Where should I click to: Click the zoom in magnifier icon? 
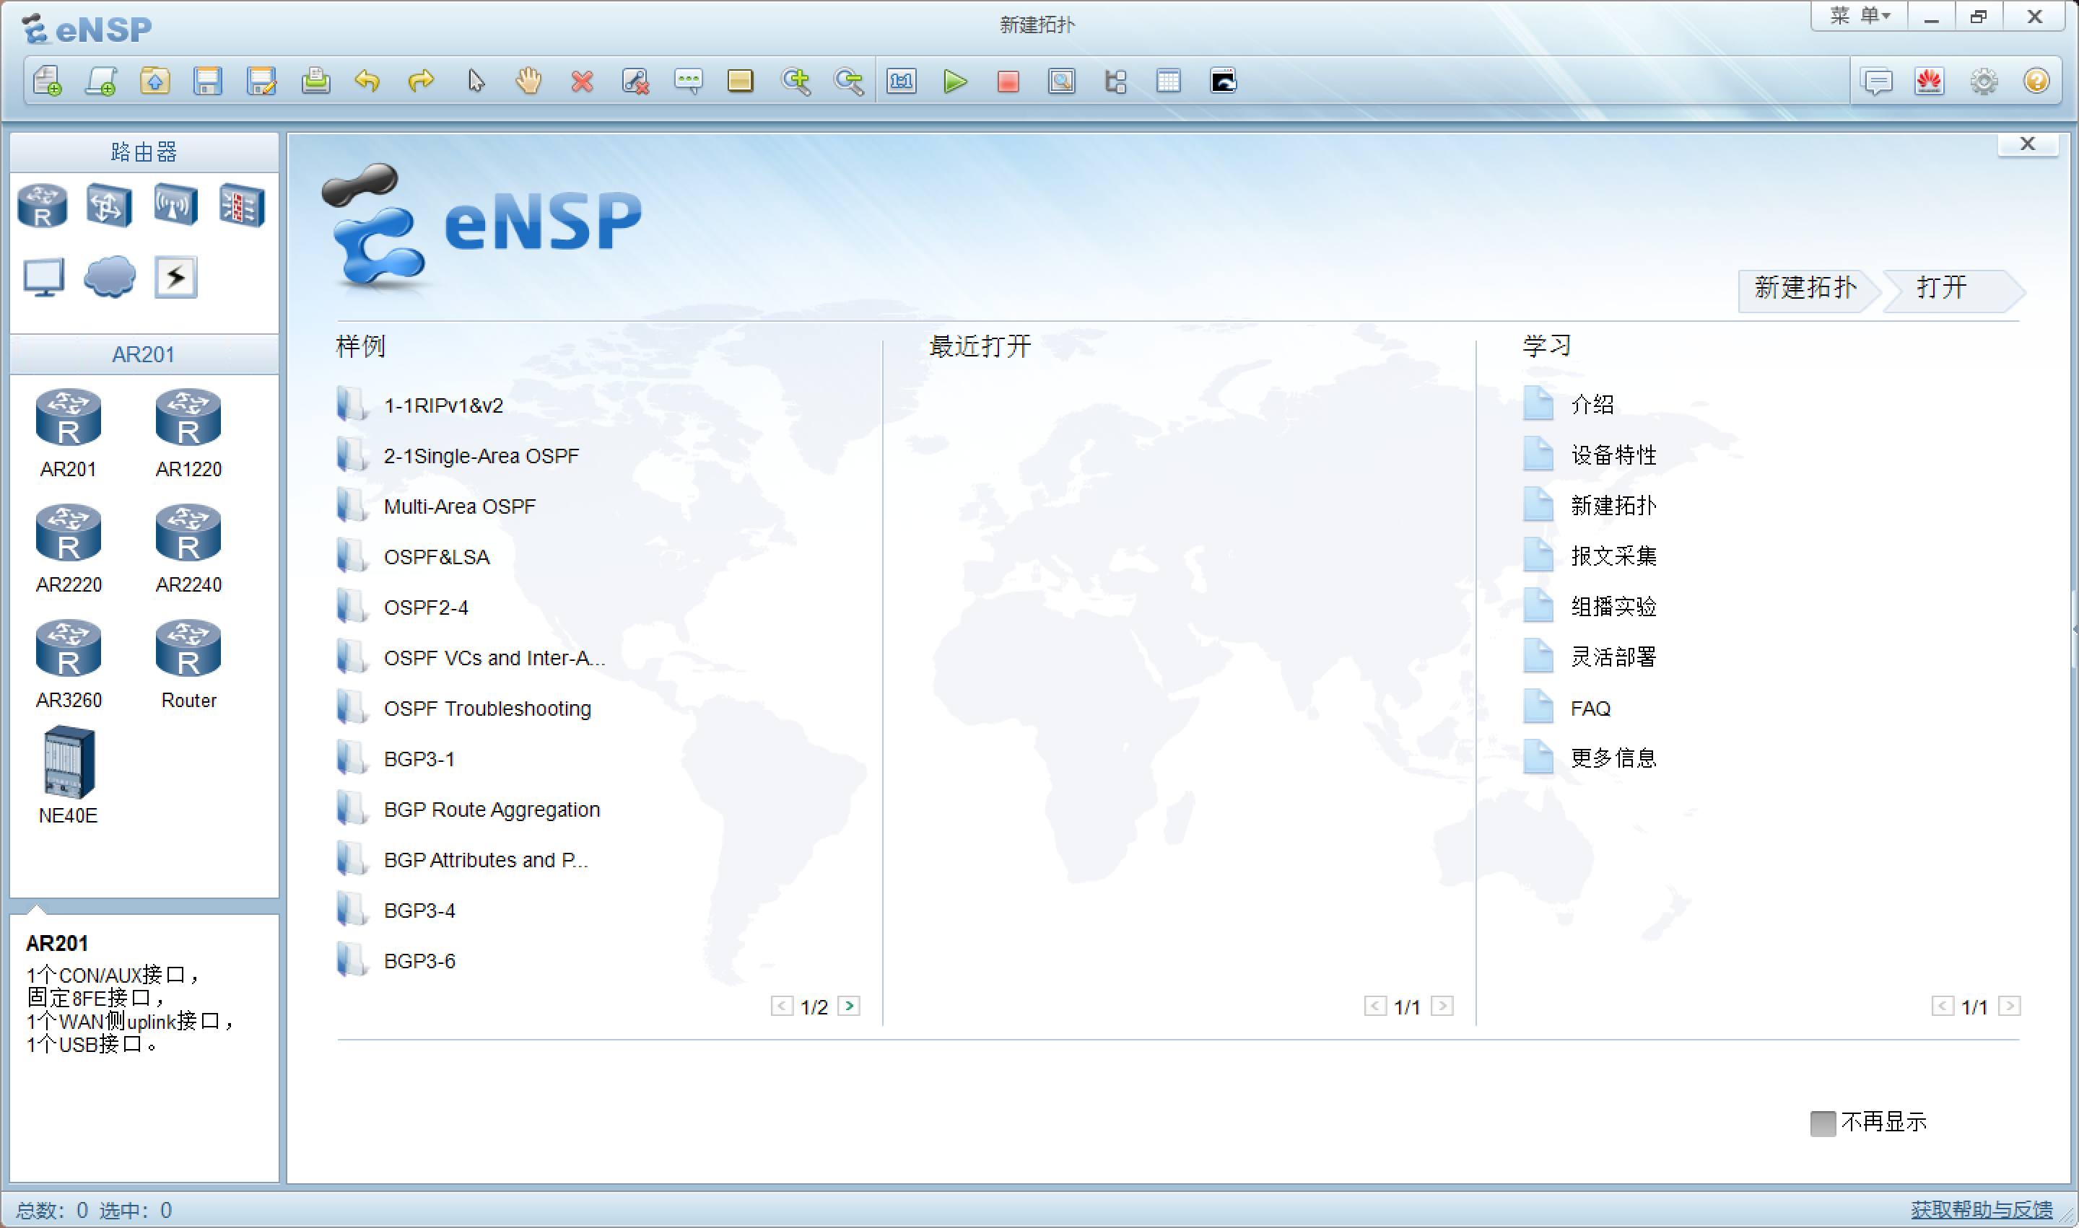coord(796,81)
